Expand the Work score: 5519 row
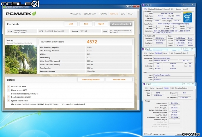The image size is (202, 137). [x=9, y=86]
